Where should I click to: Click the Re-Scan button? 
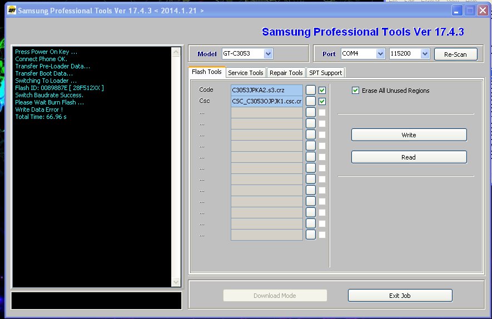click(456, 54)
